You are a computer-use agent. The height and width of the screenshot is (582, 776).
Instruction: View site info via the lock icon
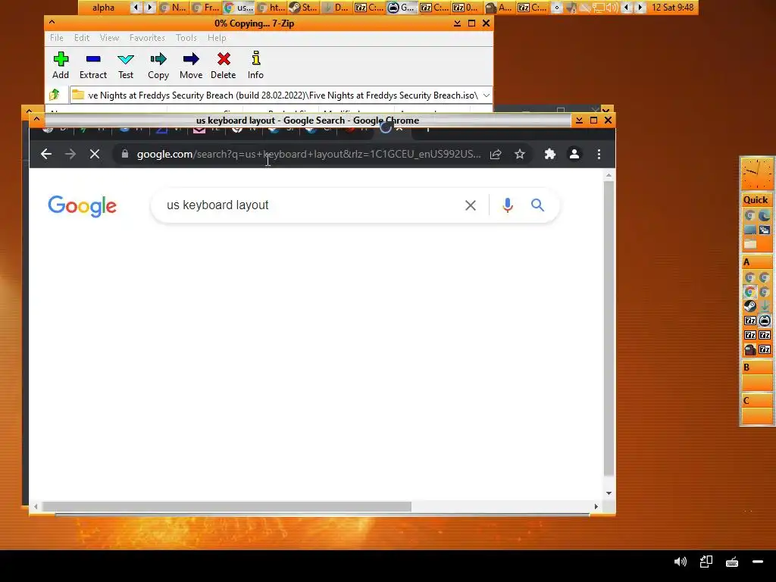coord(125,154)
